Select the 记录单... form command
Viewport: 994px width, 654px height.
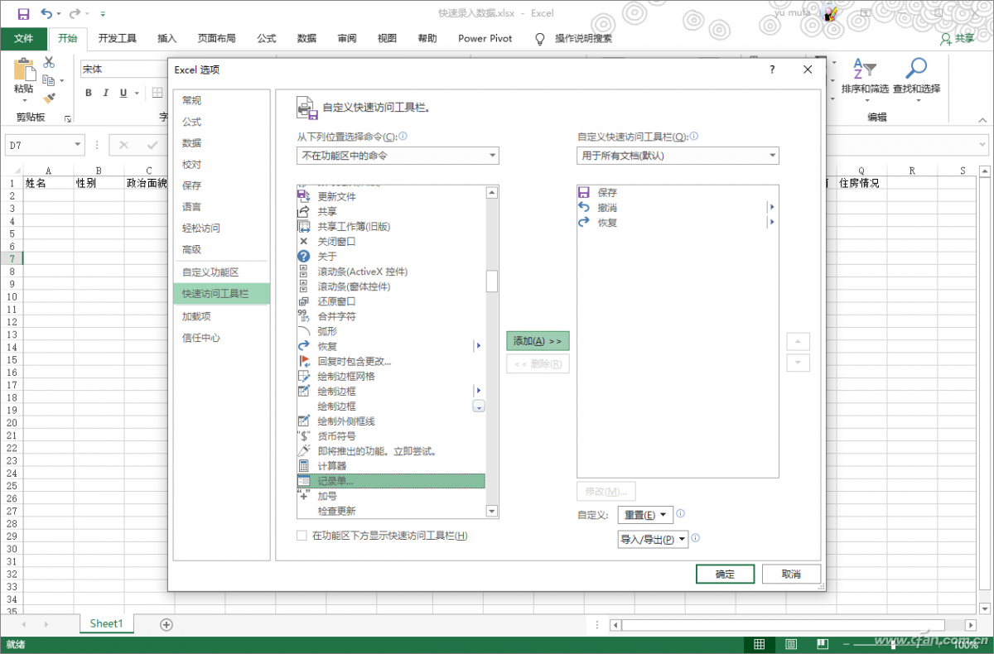click(390, 481)
